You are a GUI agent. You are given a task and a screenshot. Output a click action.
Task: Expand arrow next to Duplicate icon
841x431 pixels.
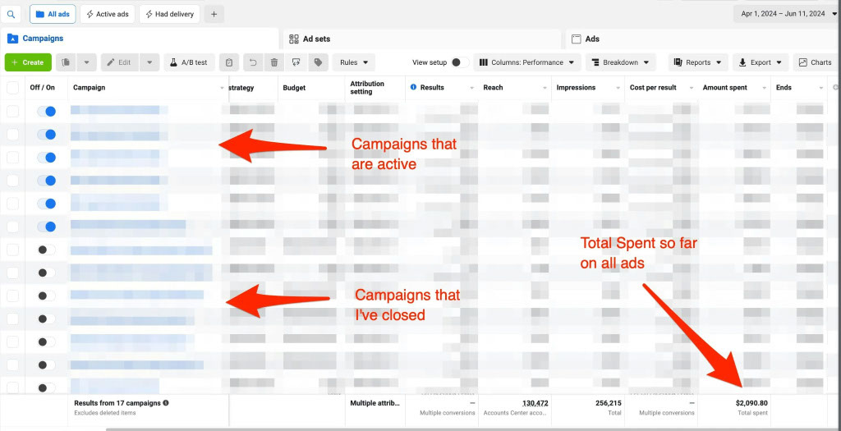click(x=86, y=62)
